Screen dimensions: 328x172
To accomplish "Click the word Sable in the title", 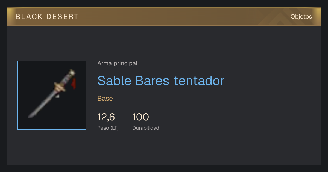I will tap(115, 81).
